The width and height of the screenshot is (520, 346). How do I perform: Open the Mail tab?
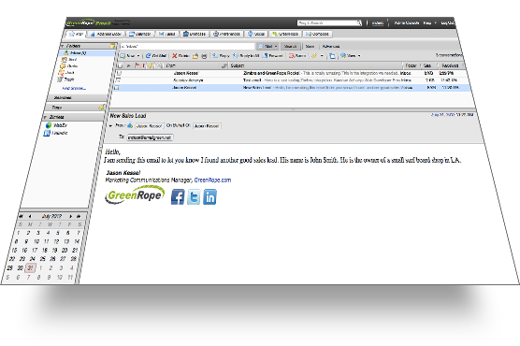point(77,34)
